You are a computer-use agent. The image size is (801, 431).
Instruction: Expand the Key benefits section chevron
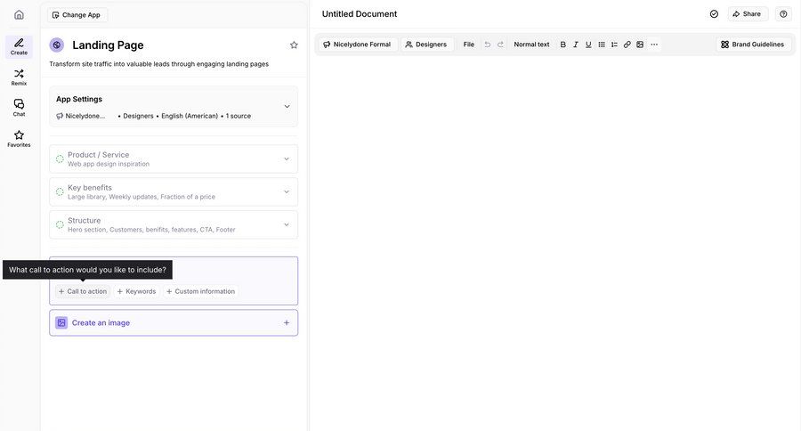[x=287, y=191]
